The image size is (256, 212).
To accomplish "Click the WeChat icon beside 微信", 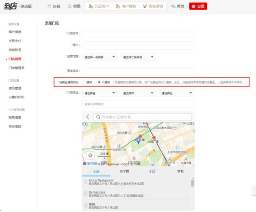I will pos(173,6).
